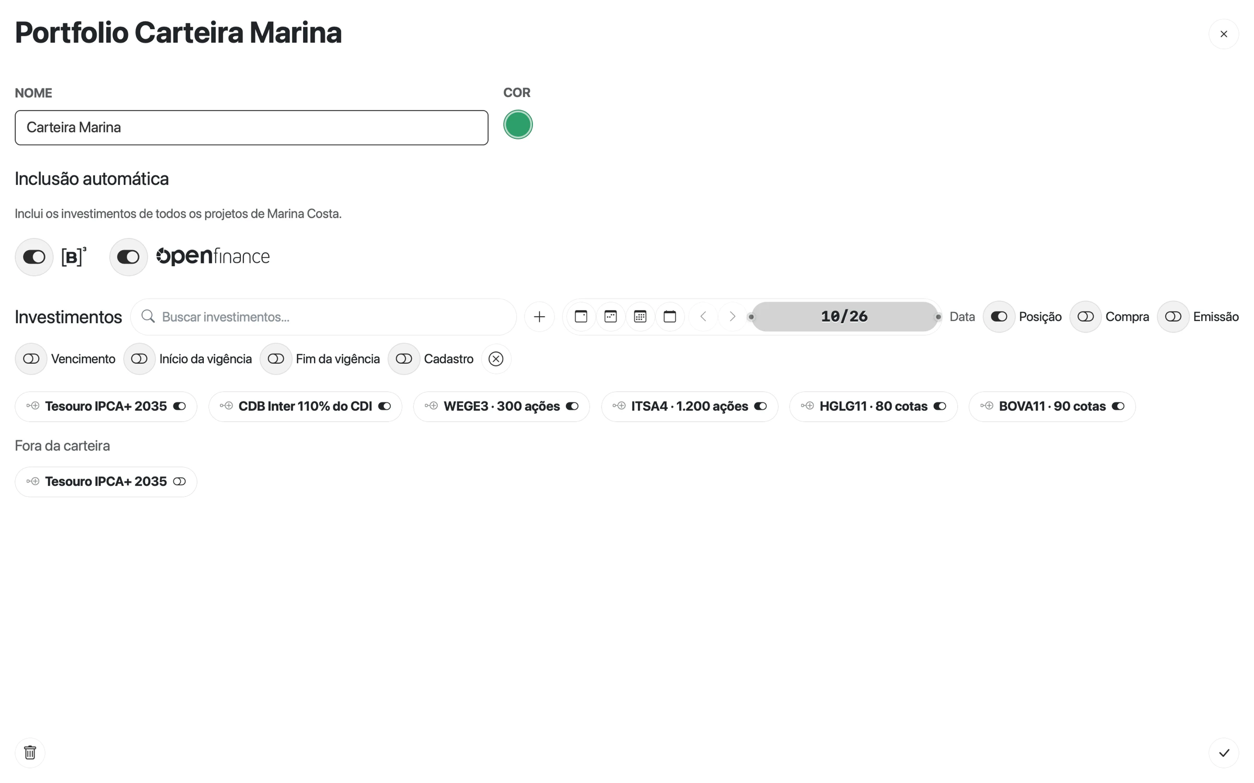Click the 10/26 date slider bar
The image size is (1254, 783).
pyautogui.click(x=844, y=316)
